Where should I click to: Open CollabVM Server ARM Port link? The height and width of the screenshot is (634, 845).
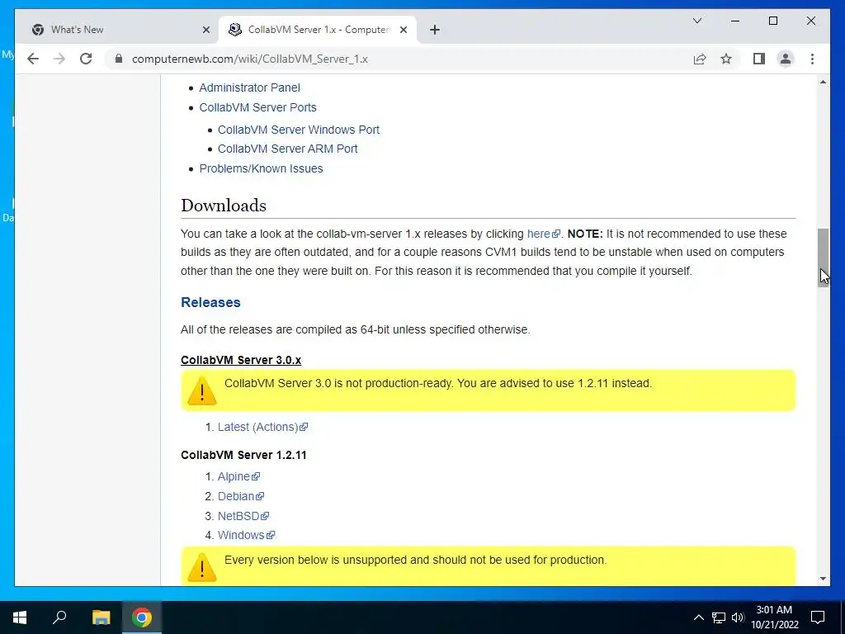[x=287, y=149]
